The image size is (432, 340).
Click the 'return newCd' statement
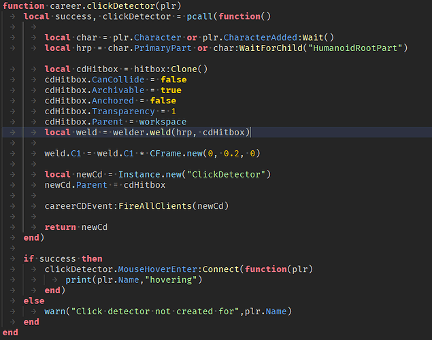(76, 227)
